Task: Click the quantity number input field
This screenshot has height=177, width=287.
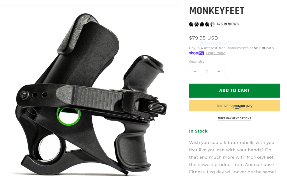Action: (x=207, y=71)
